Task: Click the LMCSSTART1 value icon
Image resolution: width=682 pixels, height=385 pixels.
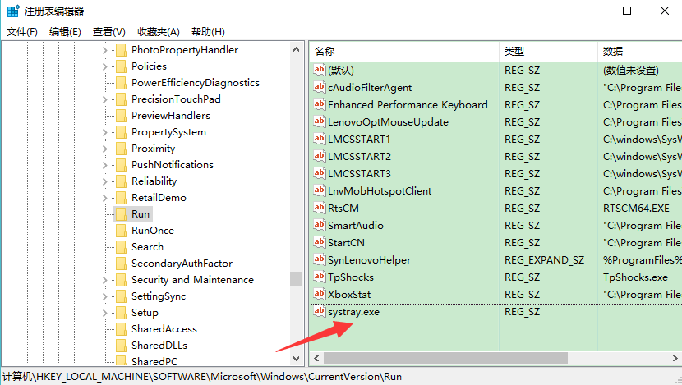Action: pyautogui.click(x=320, y=139)
